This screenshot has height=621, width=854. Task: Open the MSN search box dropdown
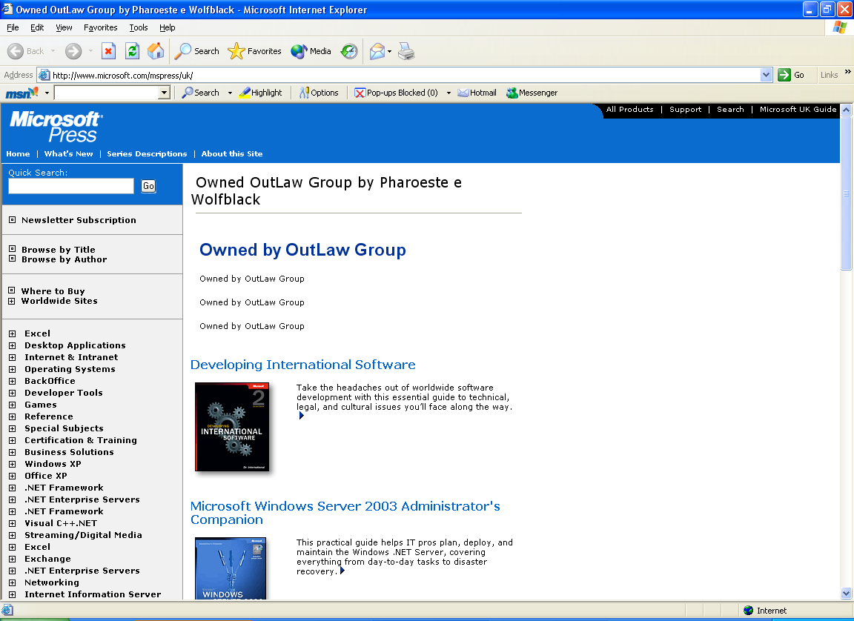pyautogui.click(x=165, y=93)
